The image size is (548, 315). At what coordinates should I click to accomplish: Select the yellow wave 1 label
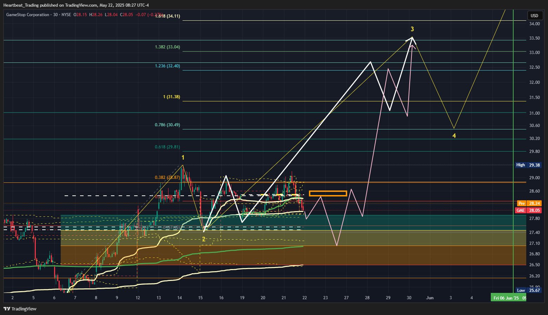pyautogui.click(x=183, y=158)
